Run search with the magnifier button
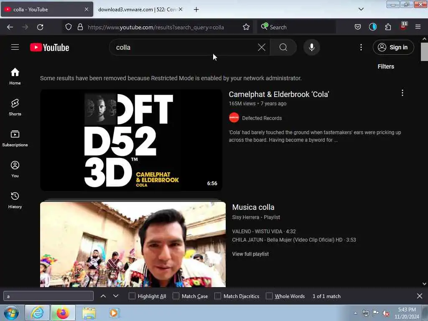The image size is (428, 321). (283, 47)
